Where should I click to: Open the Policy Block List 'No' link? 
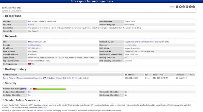[x=29, y=95]
